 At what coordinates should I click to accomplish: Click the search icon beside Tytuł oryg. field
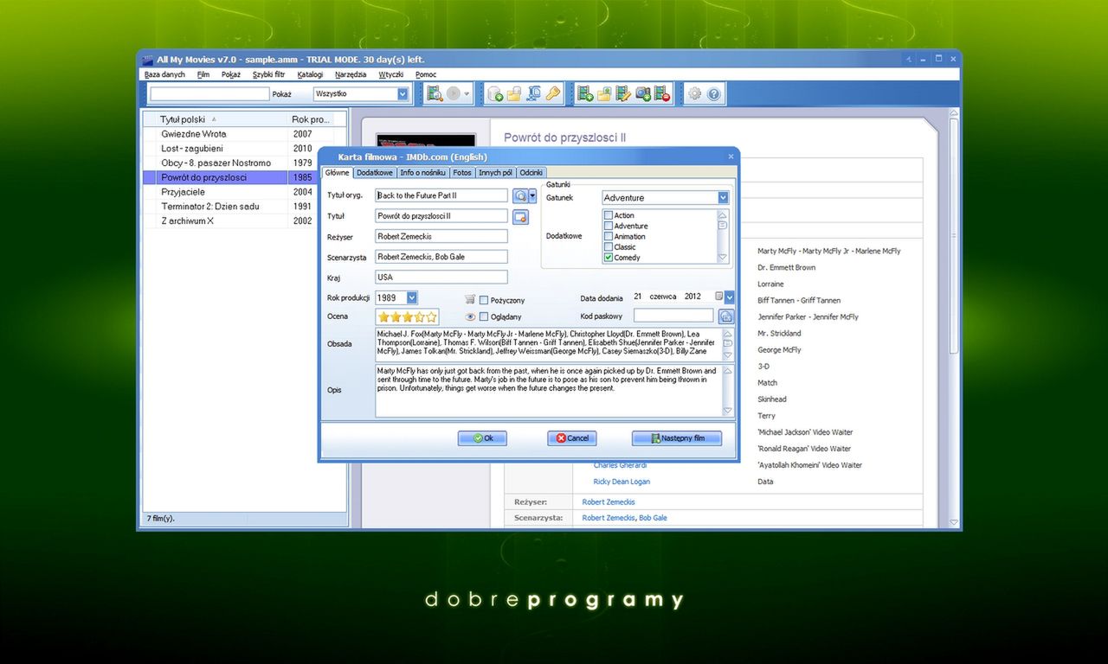[520, 196]
